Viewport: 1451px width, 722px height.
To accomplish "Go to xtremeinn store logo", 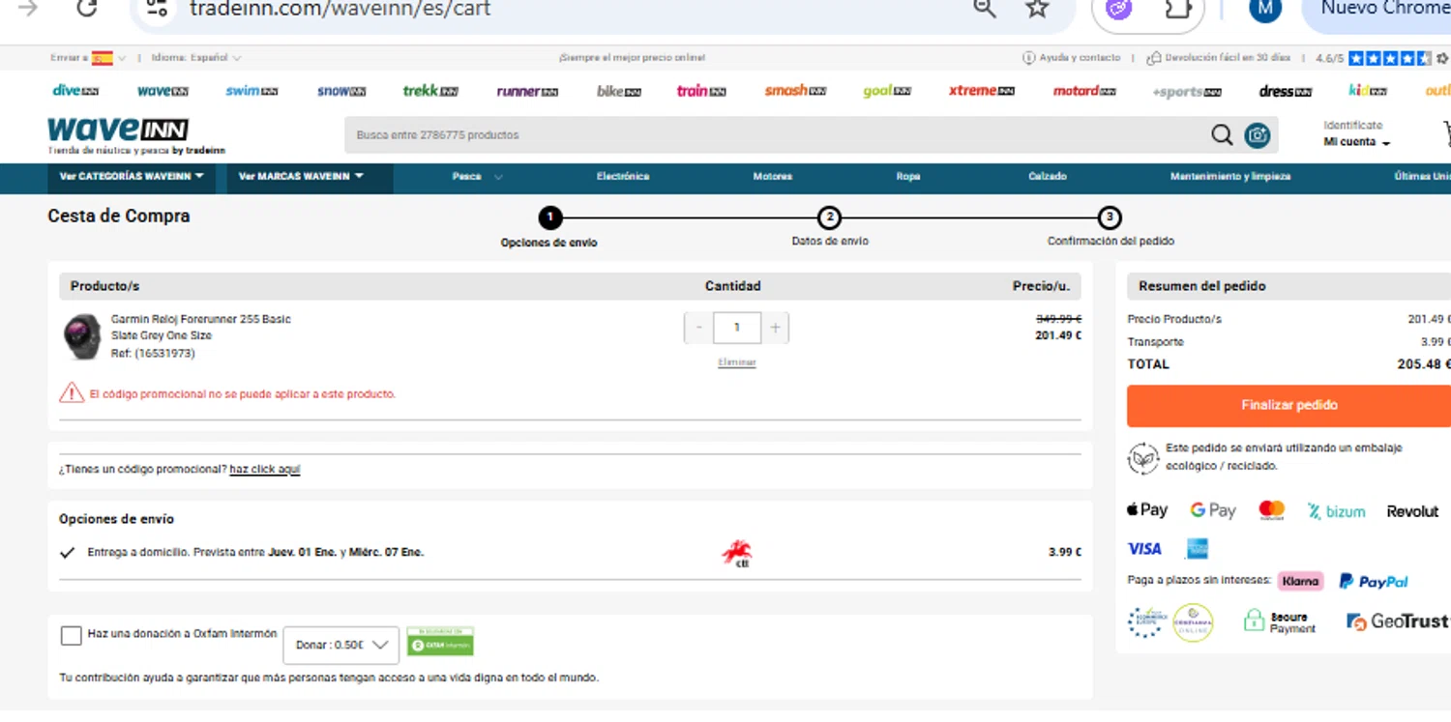I will click(x=981, y=91).
